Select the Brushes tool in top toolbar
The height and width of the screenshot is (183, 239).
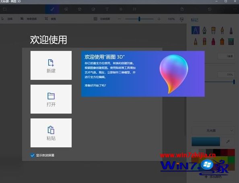click(52, 9)
